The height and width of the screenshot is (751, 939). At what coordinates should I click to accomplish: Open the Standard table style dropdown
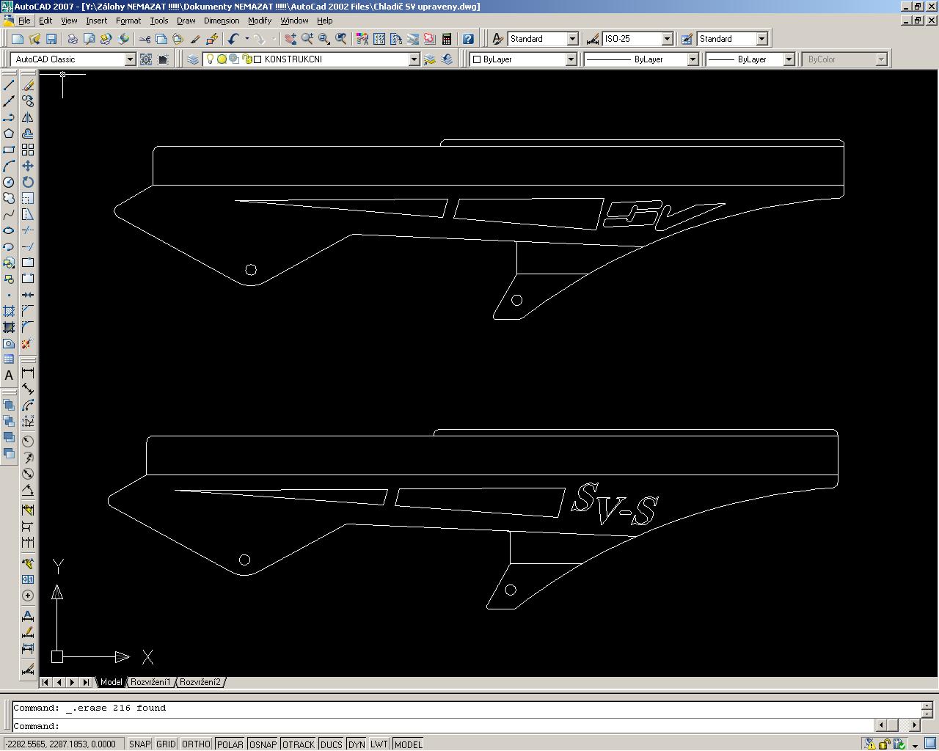pos(762,39)
